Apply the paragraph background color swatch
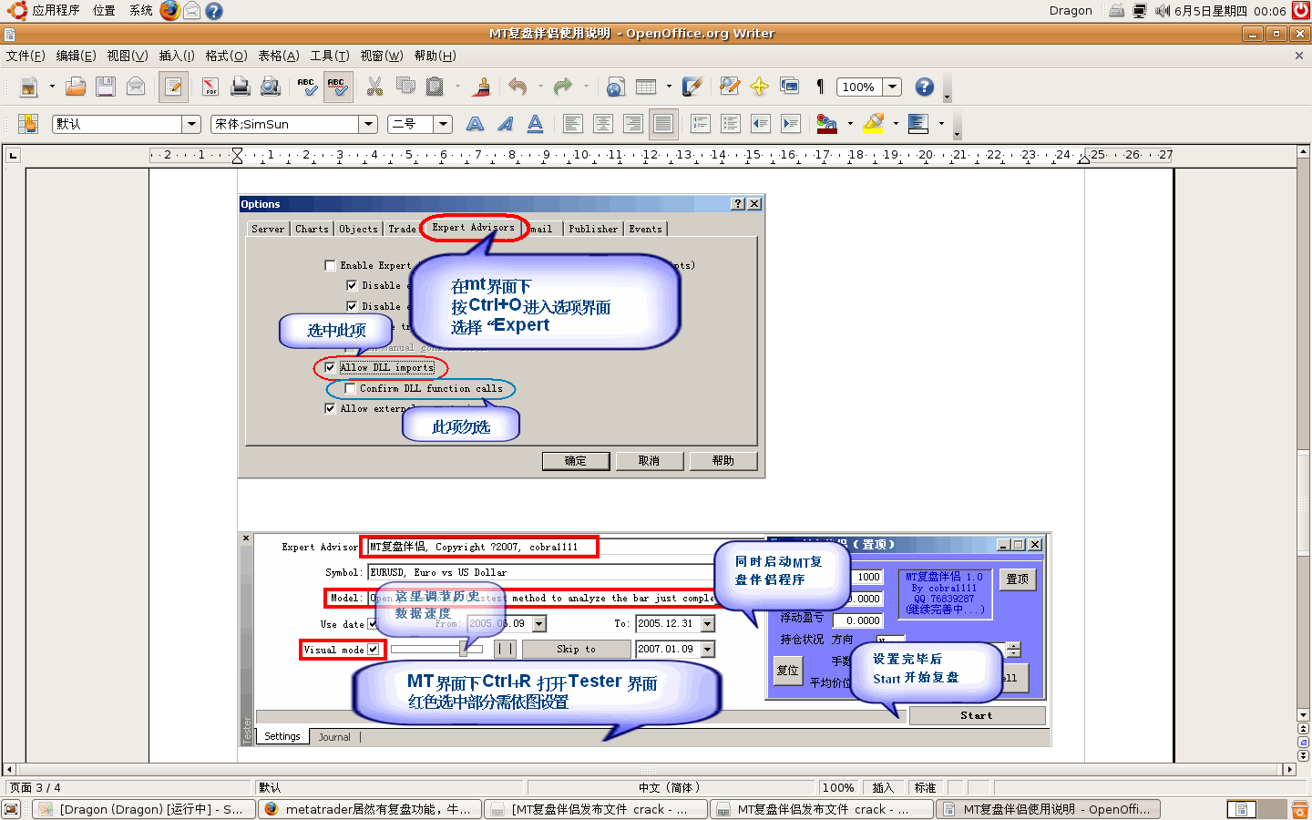This screenshot has height=820, width=1312. tap(918, 124)
